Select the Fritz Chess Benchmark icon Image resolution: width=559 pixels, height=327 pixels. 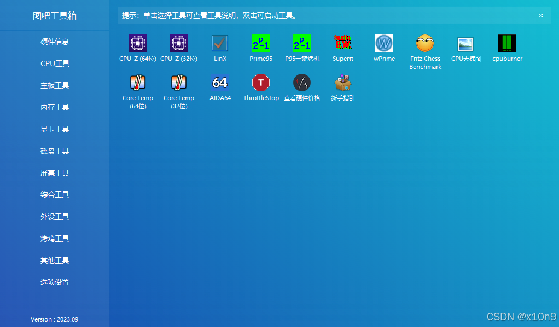pyautogui.click(x=425, y=43)
